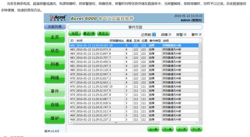Select event row with ID 476
This screenshot has width=250, height=137.
(x=134, y=87)
